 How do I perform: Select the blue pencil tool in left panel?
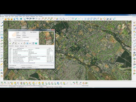click(2, 23)
